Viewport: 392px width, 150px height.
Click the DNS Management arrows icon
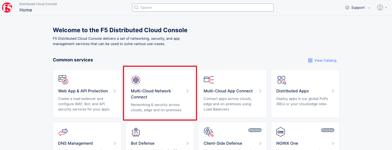pyautogui.click(x=63, y=132)
